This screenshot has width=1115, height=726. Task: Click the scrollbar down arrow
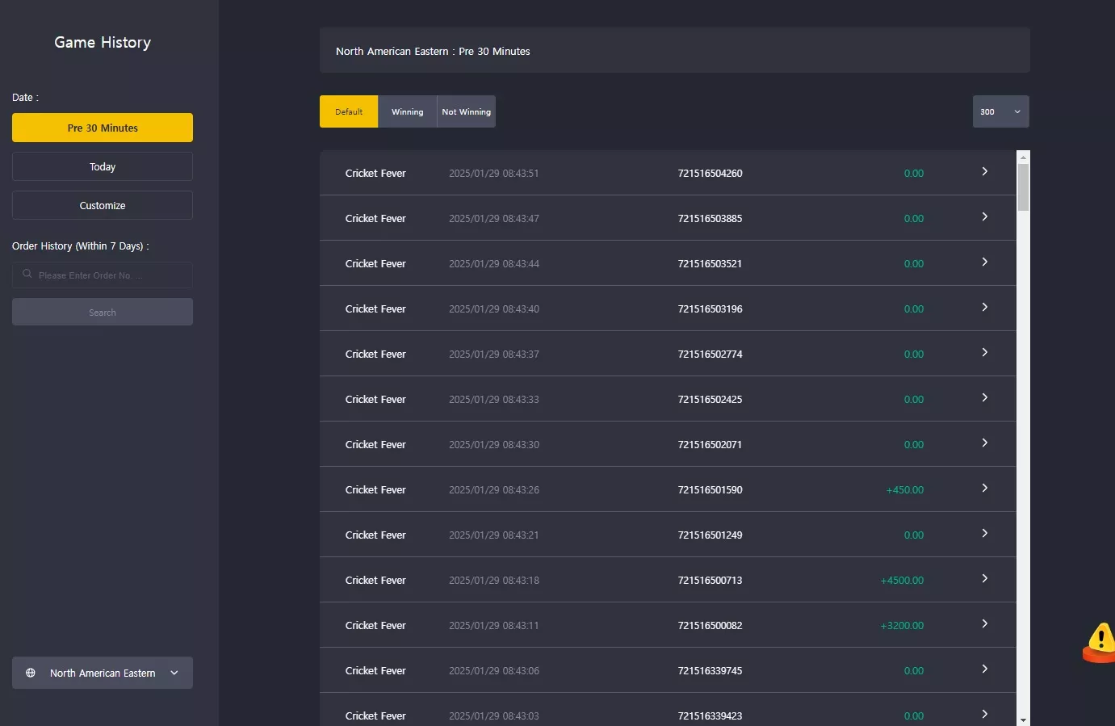point(1023,720)
